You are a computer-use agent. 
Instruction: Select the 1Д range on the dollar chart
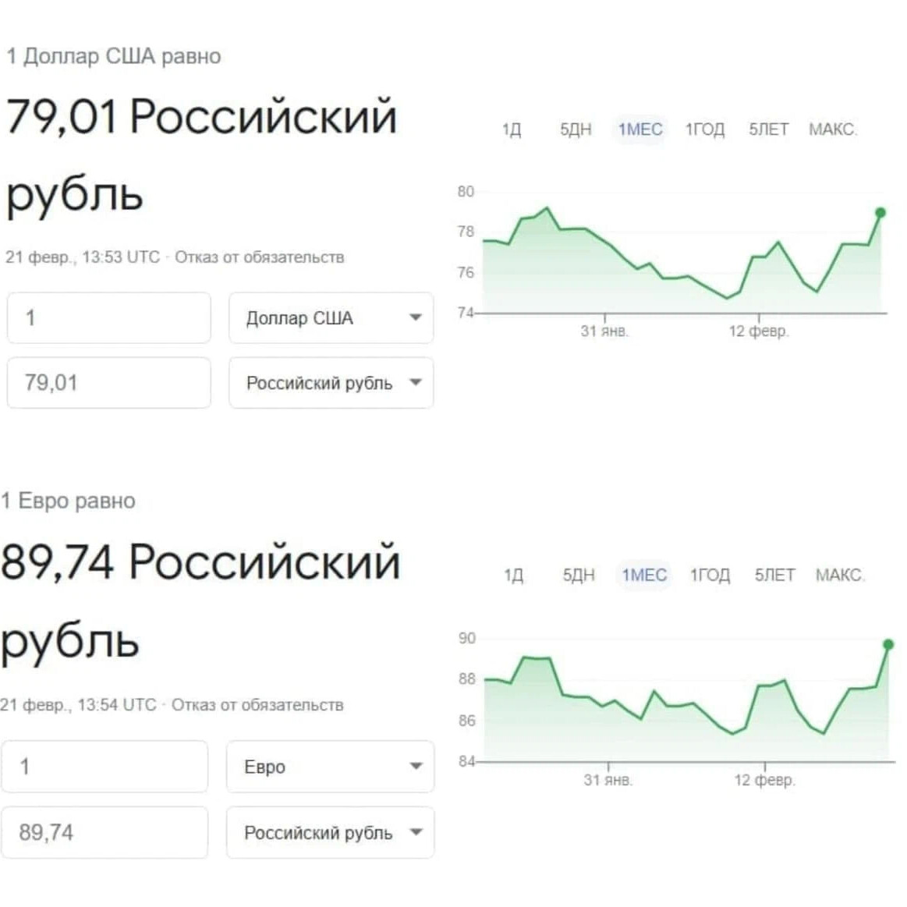[x=513, y=129]
